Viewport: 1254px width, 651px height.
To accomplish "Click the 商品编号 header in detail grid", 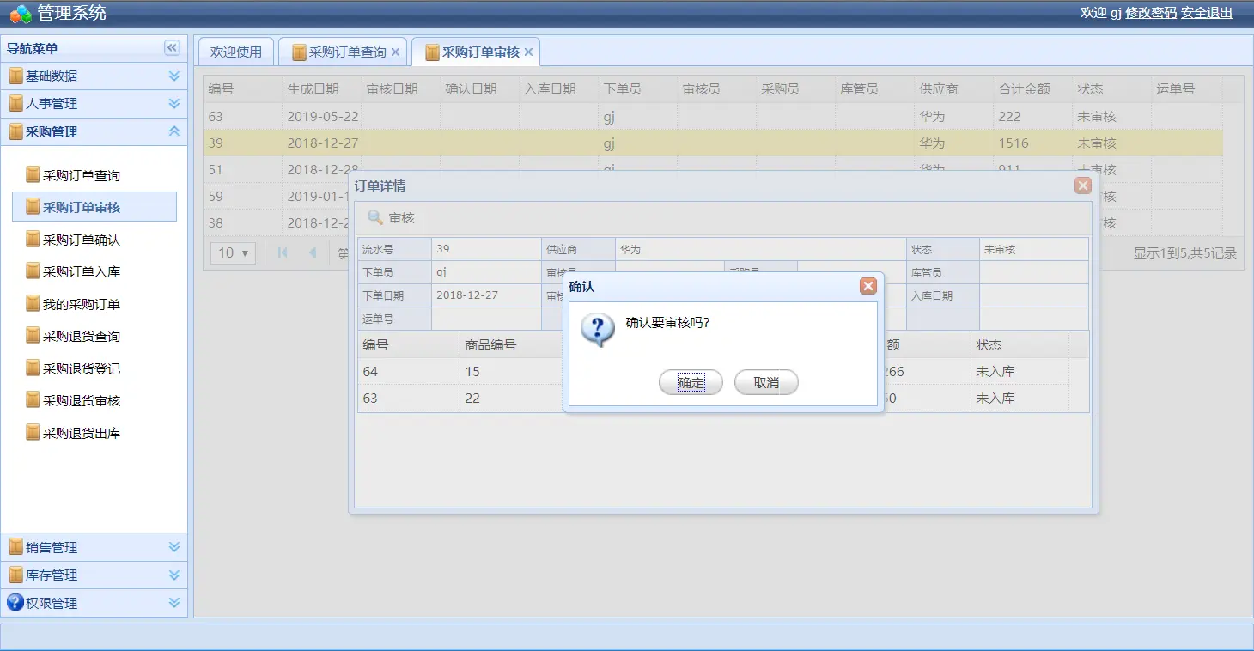I will coord(510,344).
